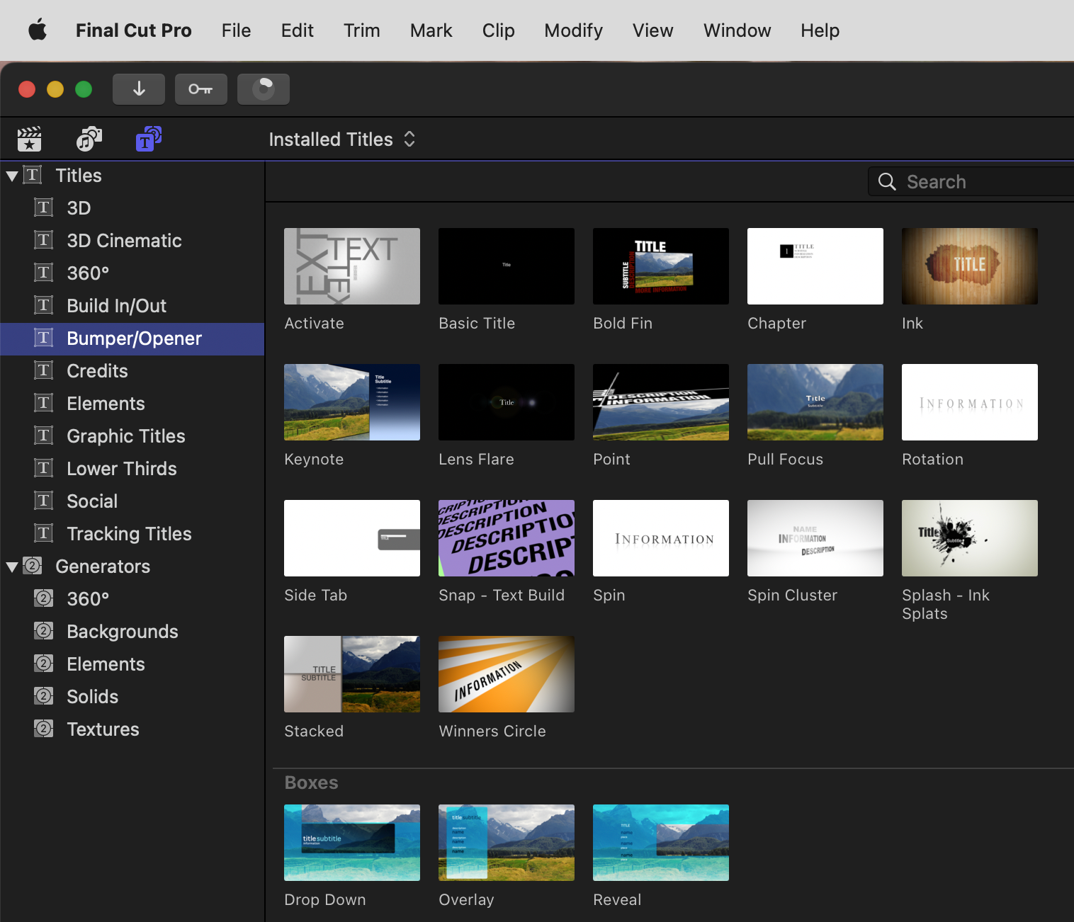This screenshot has height=922, width=1074.
Task: Select the Side Tab title thumbnail
Action: pyautogui.click(x=352, y=538)
